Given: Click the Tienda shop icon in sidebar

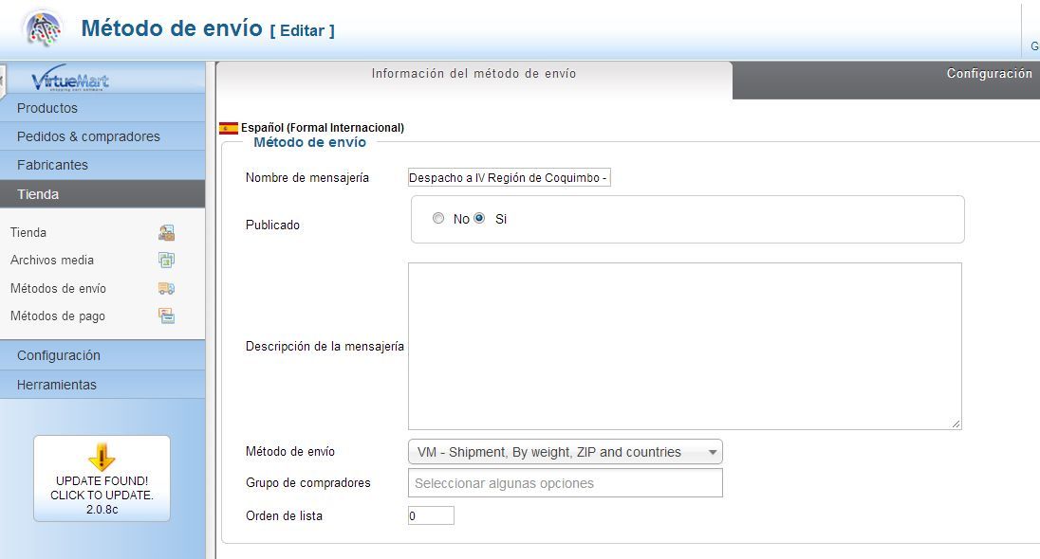Looking at the screenshot, I should point(166,232).
